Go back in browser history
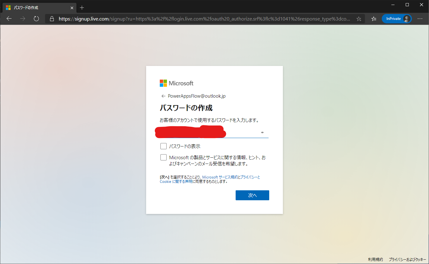 click(x=9, y=19)
